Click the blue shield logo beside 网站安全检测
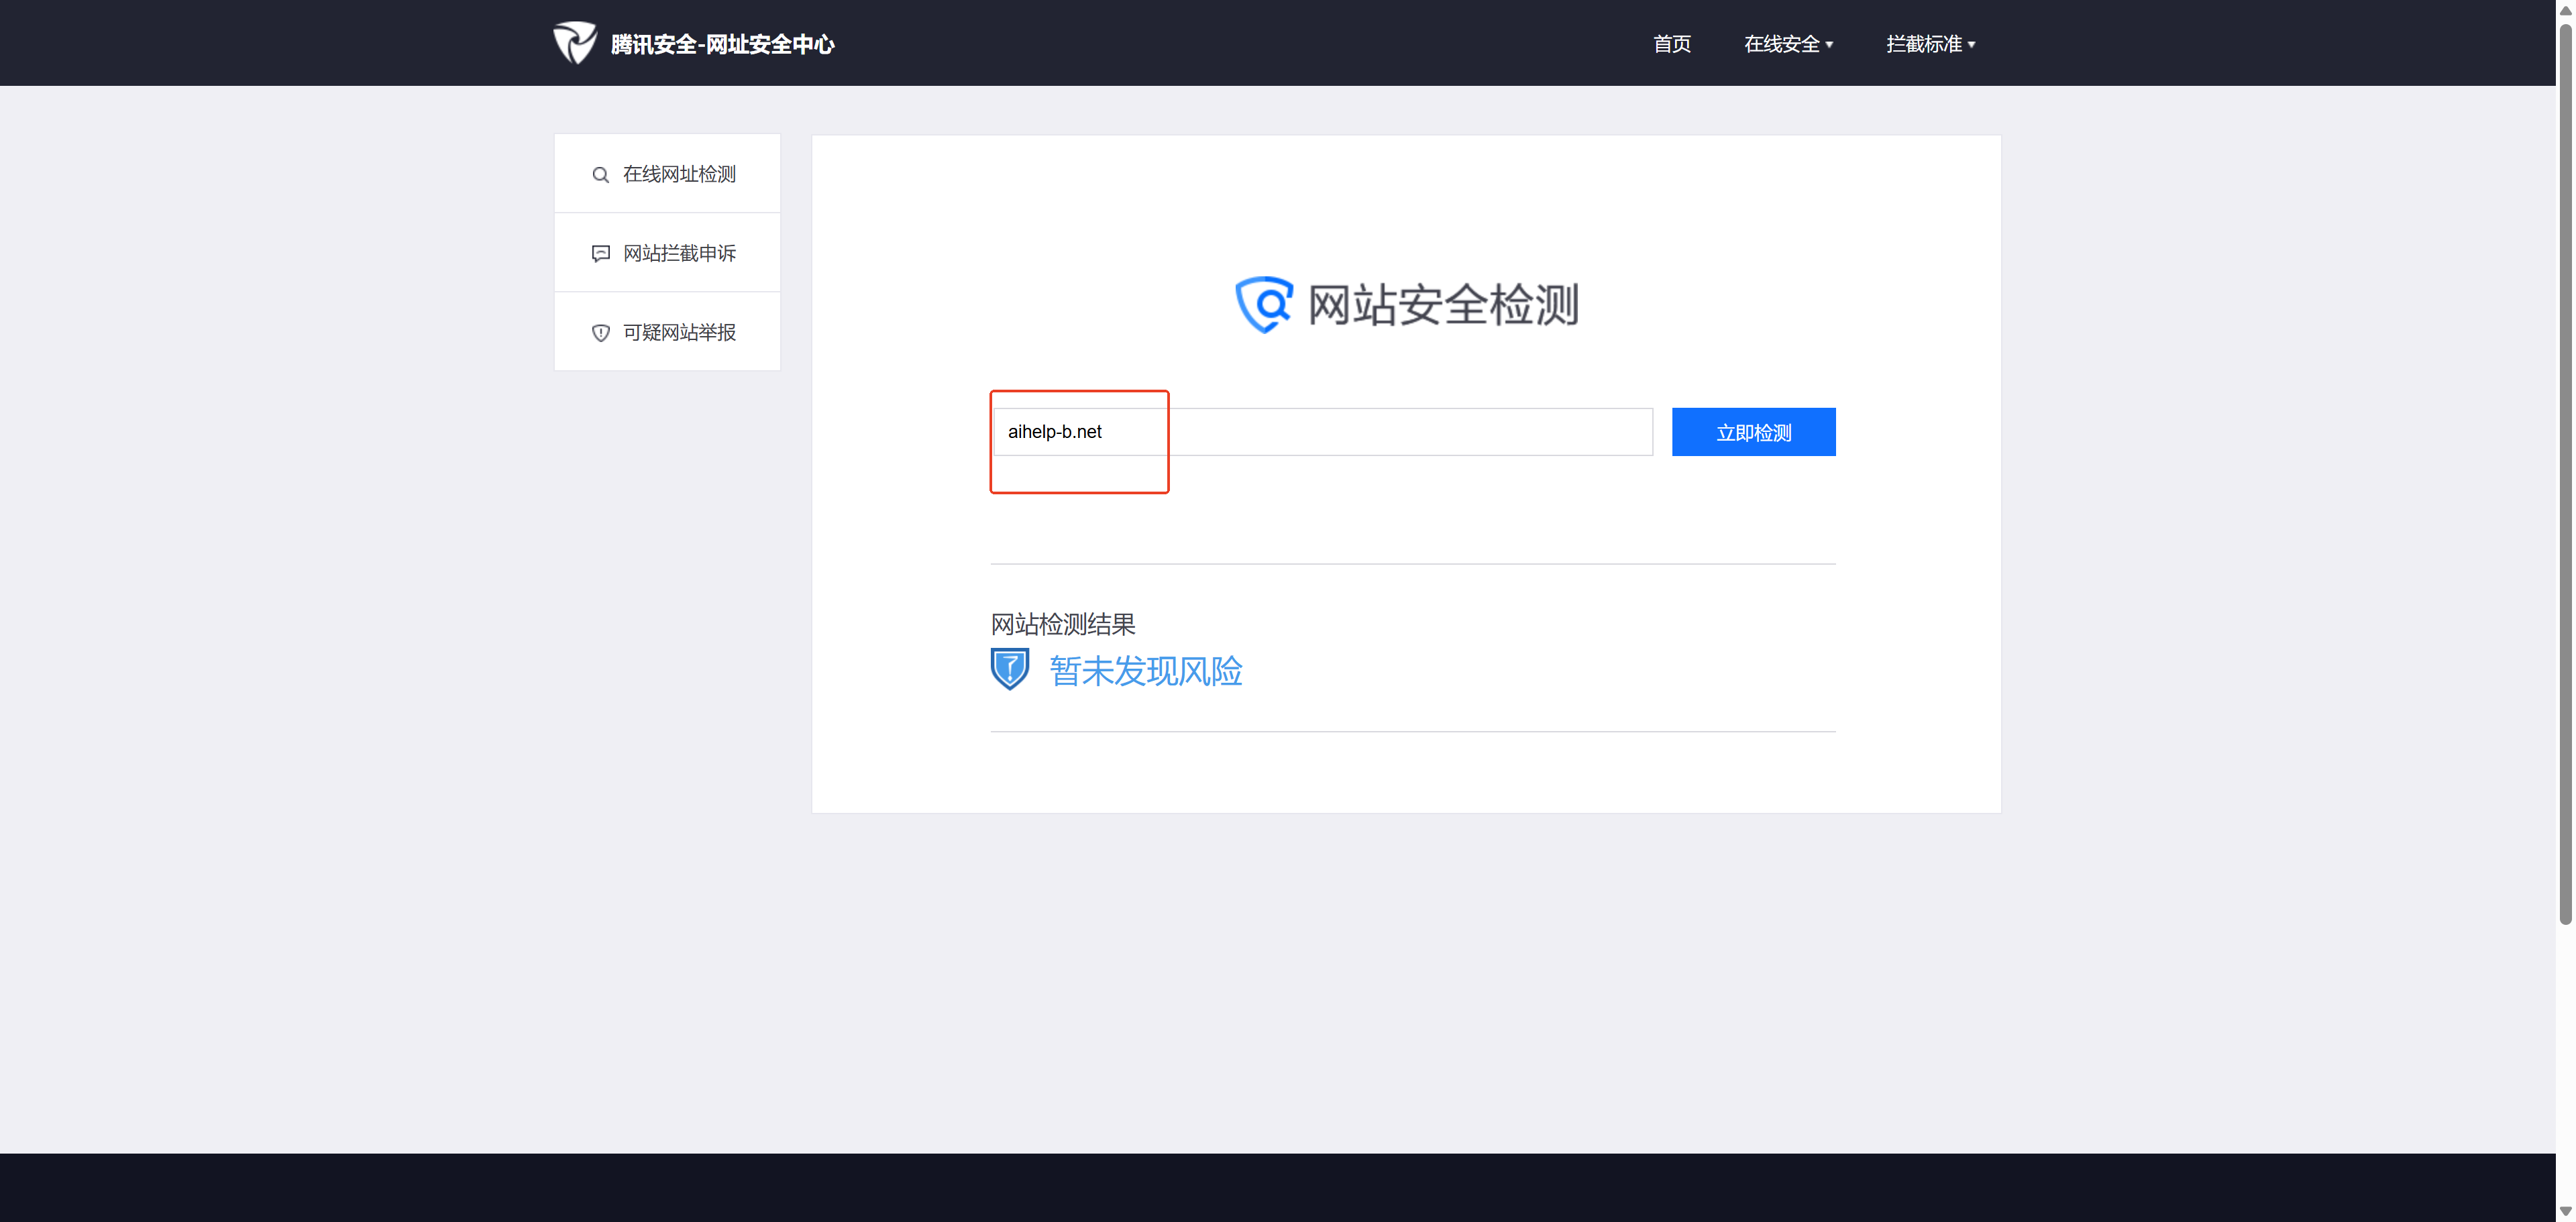Screen dimensions: 2576x1222 point(1264,304)
